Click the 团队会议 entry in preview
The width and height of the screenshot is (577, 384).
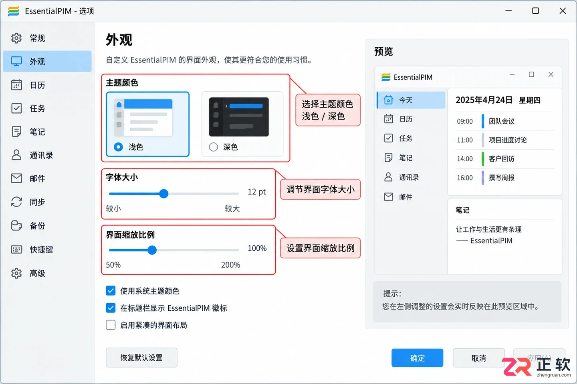click(502, 121)
